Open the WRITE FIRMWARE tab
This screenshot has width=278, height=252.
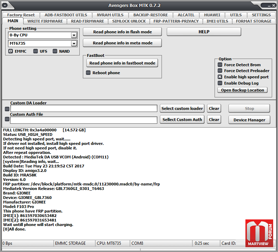[45, 21]
